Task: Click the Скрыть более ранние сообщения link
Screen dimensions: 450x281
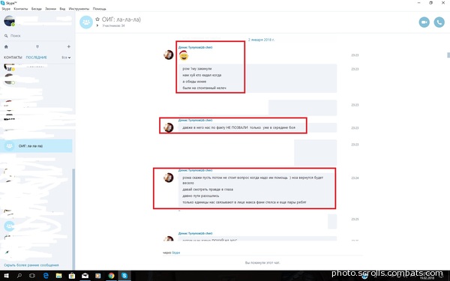Action: [x=31, y=265]
